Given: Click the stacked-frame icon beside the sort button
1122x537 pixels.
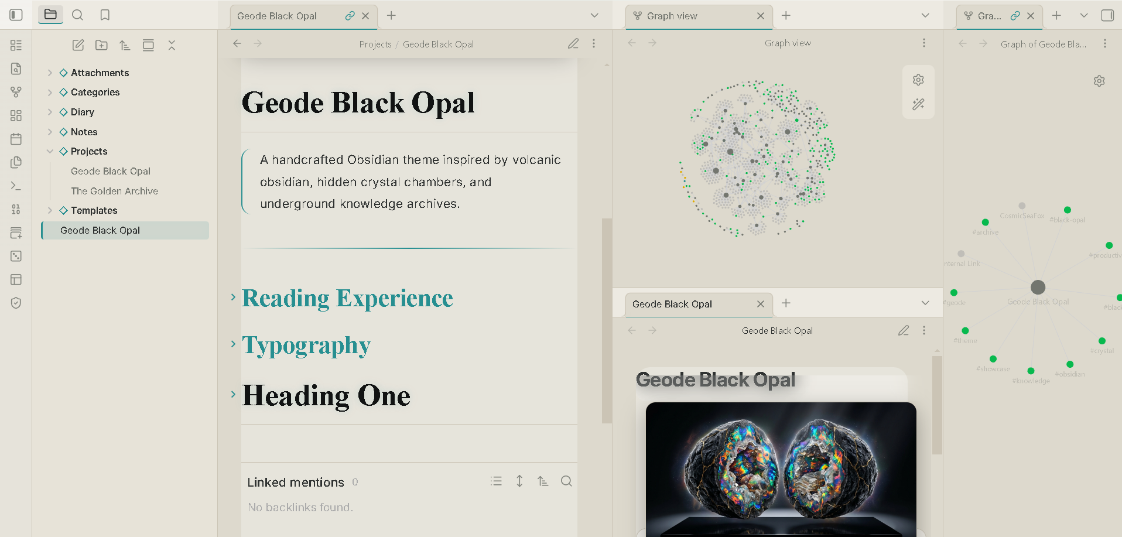Looking at the screenshot, I should [148, 45].
